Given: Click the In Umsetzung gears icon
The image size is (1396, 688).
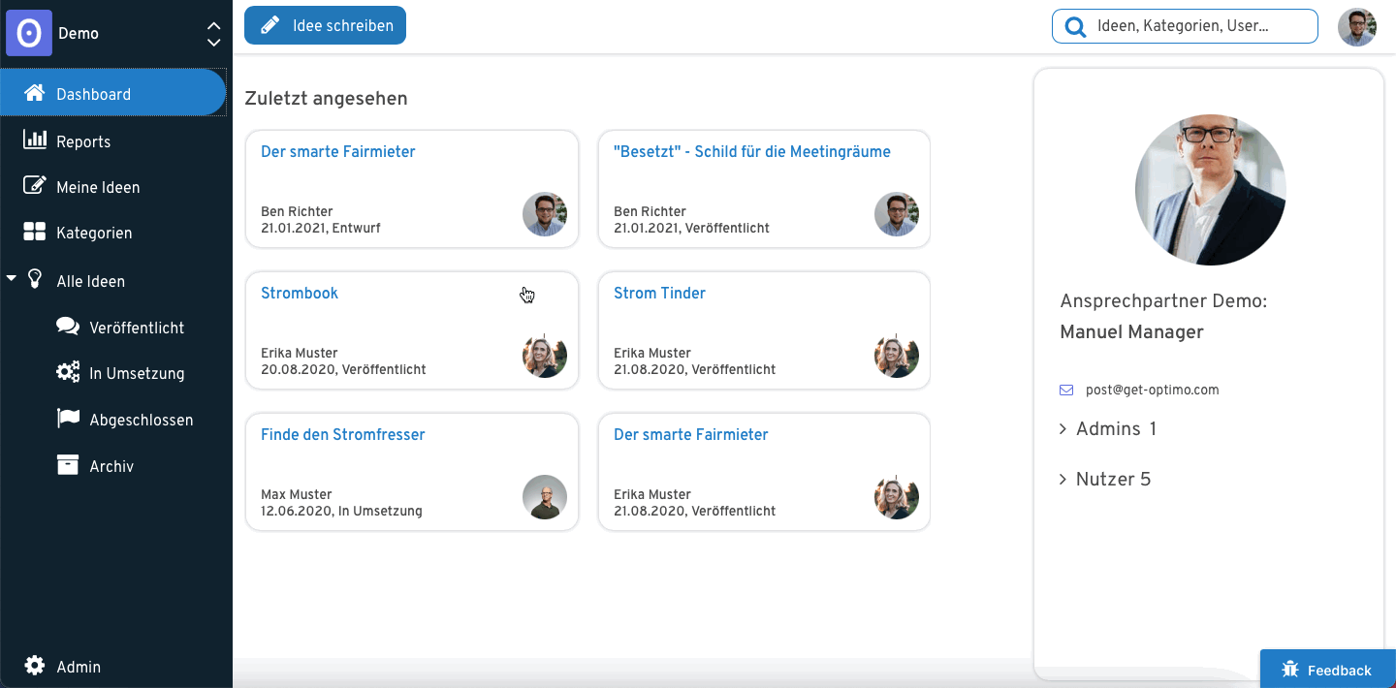Looking at the screenshot, I should coord(68,372).
